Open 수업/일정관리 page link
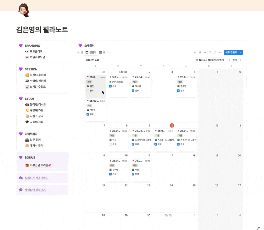 tap(38, 81)
